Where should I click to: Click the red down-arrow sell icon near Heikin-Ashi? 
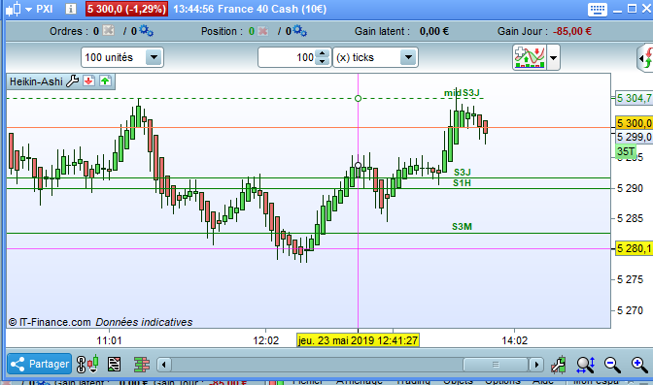tap(88, 80)
